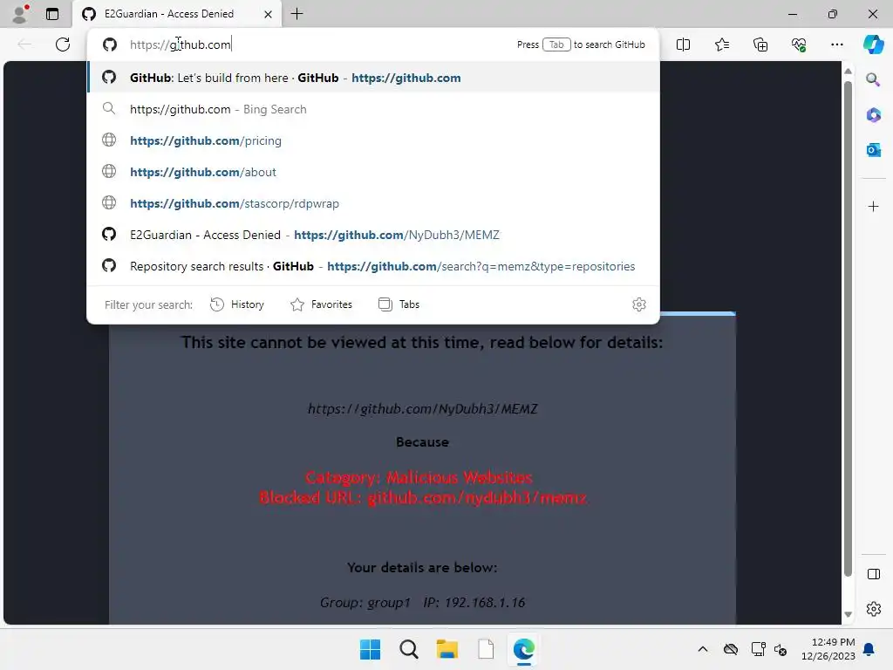Open the tab actions menu icon
This screenshot has width=893, height=670.
pyautogui.click(x=52, y=14)
